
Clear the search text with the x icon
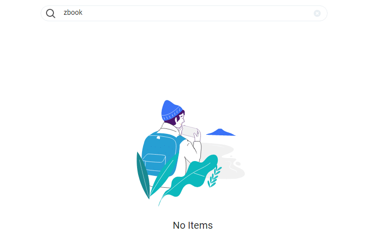click(317, 13)
